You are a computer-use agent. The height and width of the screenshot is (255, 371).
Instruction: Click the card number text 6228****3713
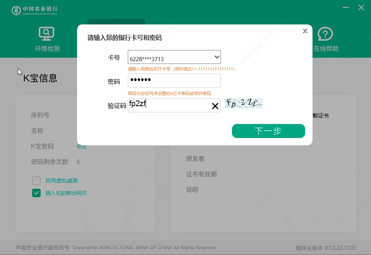147,59
